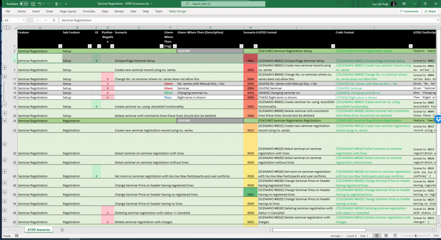Open the file title dropdown arrow
Image resolution: width=441 pixels, height=240 pixels.
152,4
